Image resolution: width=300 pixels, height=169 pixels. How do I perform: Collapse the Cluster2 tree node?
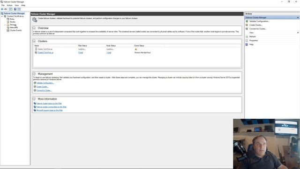(2, 16)
